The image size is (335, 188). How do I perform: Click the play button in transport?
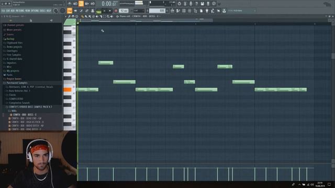105,10
